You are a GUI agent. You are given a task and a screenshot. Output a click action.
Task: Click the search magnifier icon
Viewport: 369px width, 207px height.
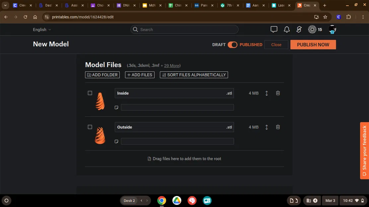[x=135, y=29]
